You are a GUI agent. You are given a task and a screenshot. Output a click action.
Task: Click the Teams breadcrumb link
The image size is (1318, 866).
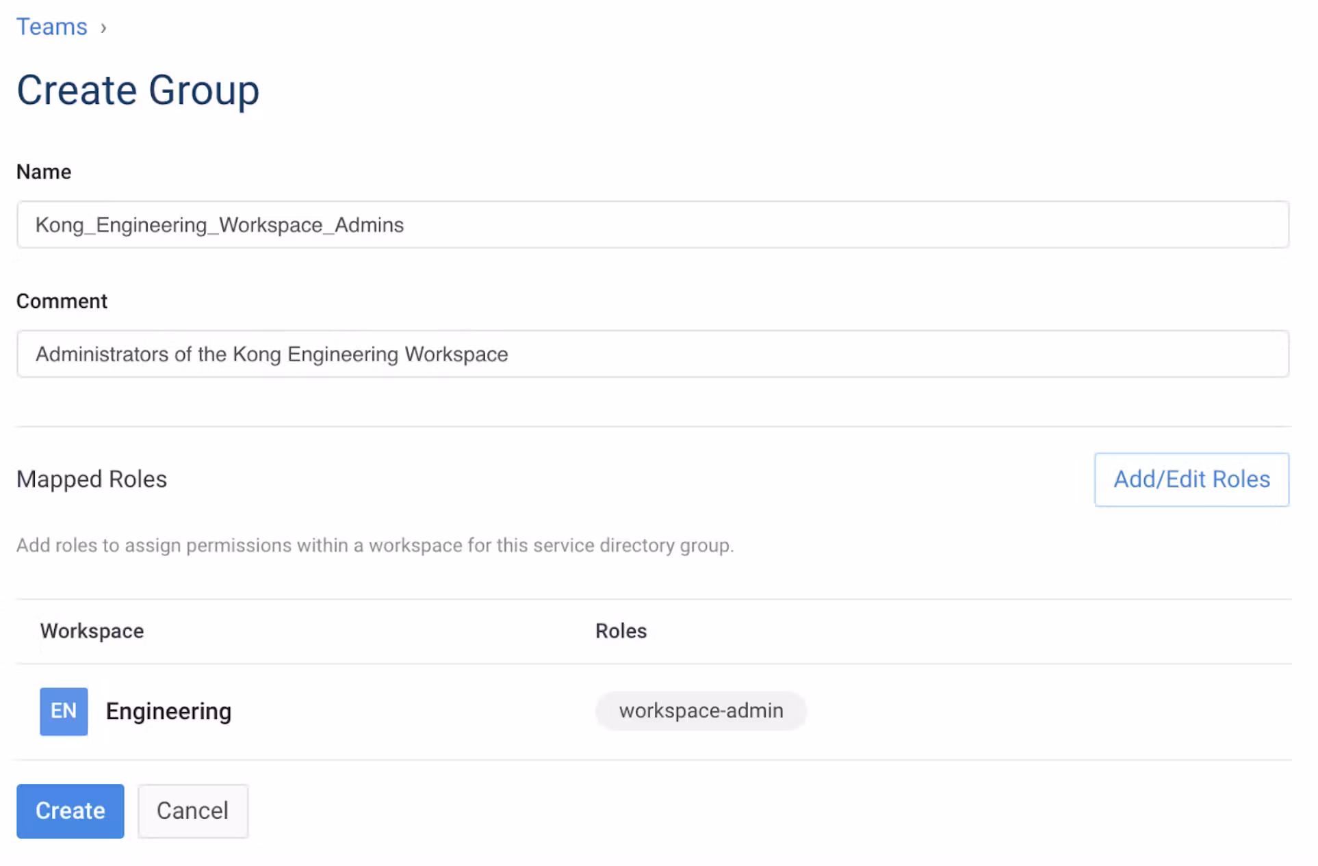[x=52, y=27]
